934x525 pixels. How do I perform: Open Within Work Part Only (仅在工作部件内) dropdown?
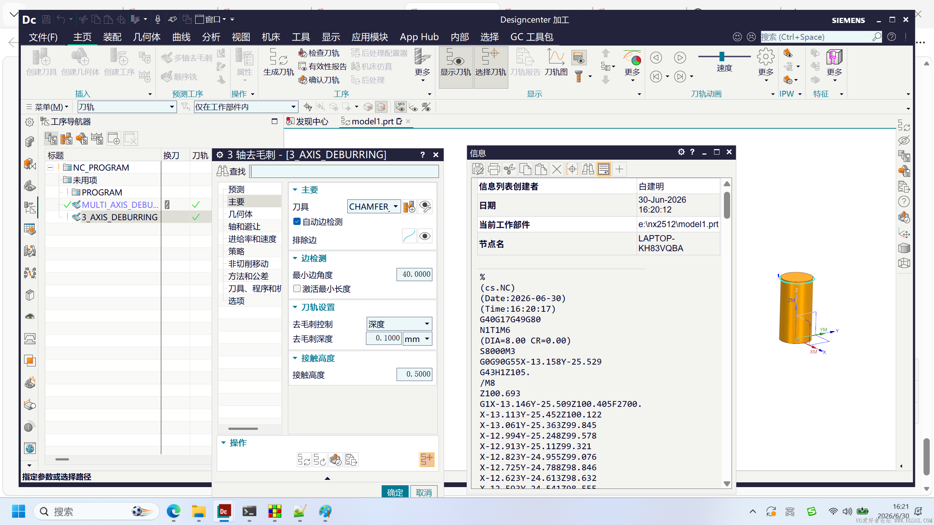pos(293,107)
